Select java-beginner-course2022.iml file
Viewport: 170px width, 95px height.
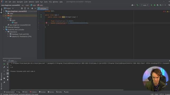coord(19,25)
